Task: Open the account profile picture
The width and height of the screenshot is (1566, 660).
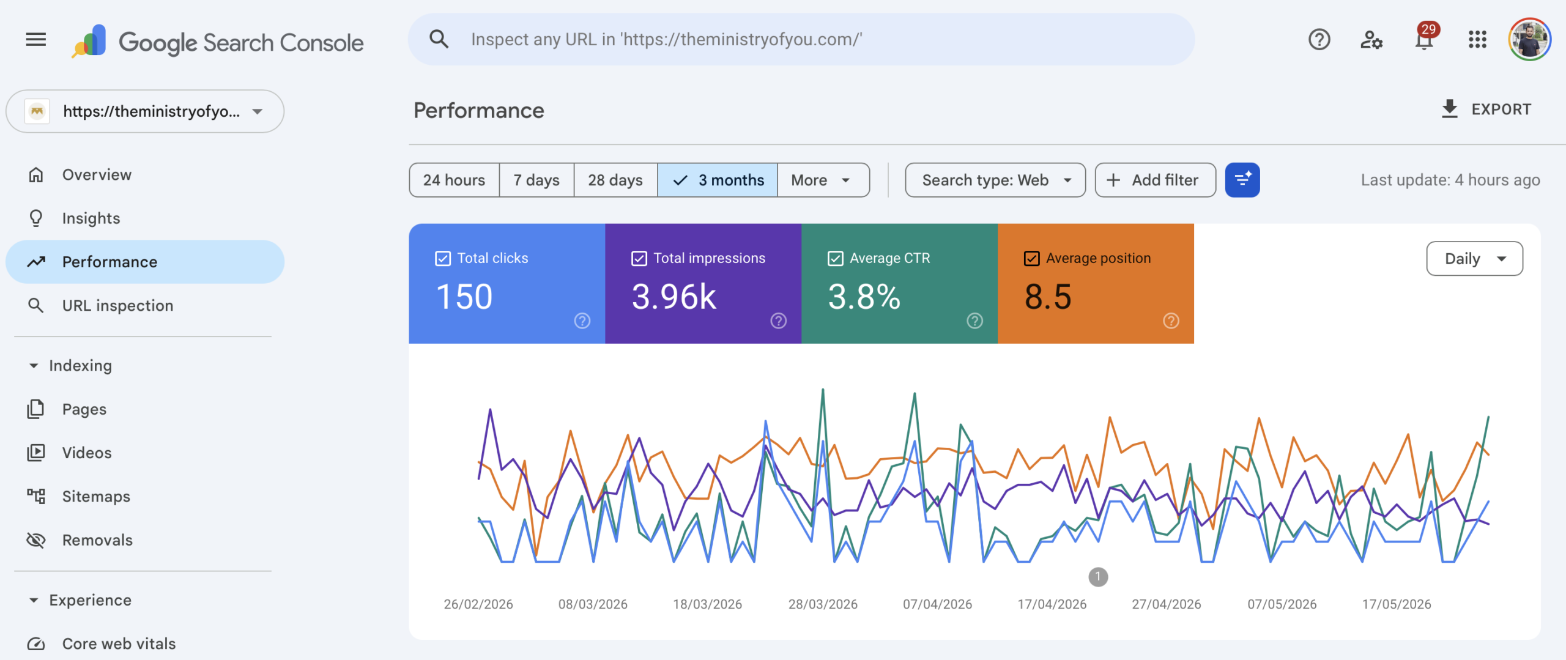Action: (x=1529, y=40)
